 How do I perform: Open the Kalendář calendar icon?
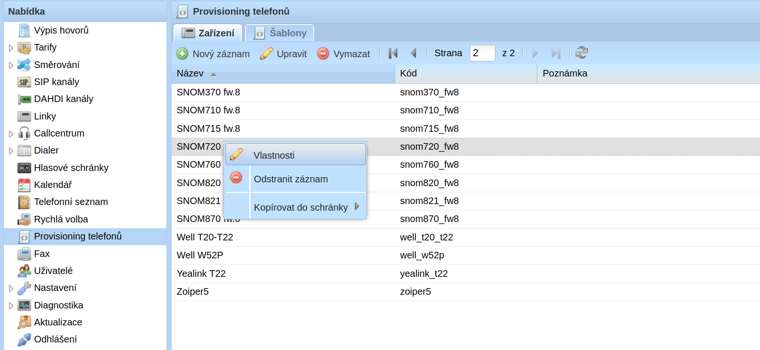coord(24,185)
